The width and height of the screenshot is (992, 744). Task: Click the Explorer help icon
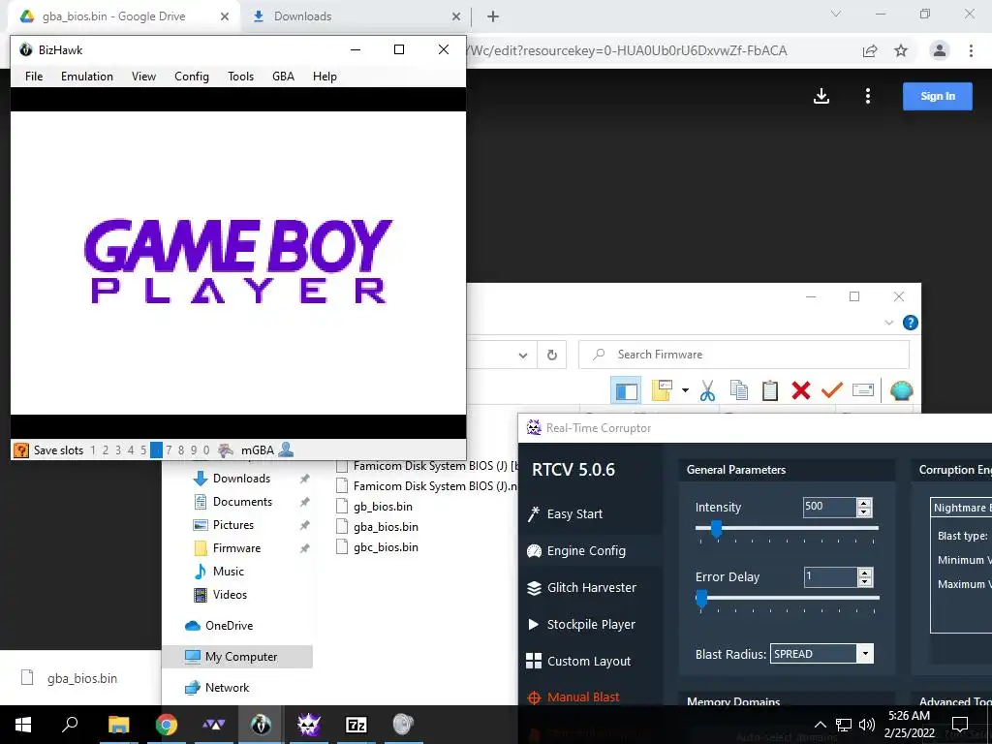[x=910, y=323]
